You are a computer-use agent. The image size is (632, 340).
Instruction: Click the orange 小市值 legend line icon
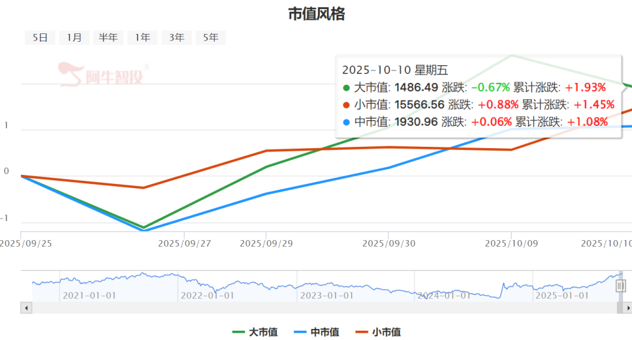pos(362,332)
